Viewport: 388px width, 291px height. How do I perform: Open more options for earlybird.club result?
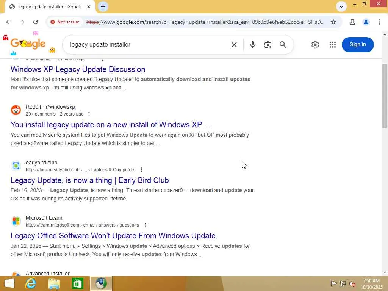click(x=142, y=170)
